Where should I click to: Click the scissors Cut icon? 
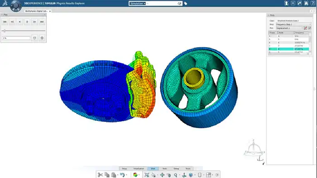(100, 175)
